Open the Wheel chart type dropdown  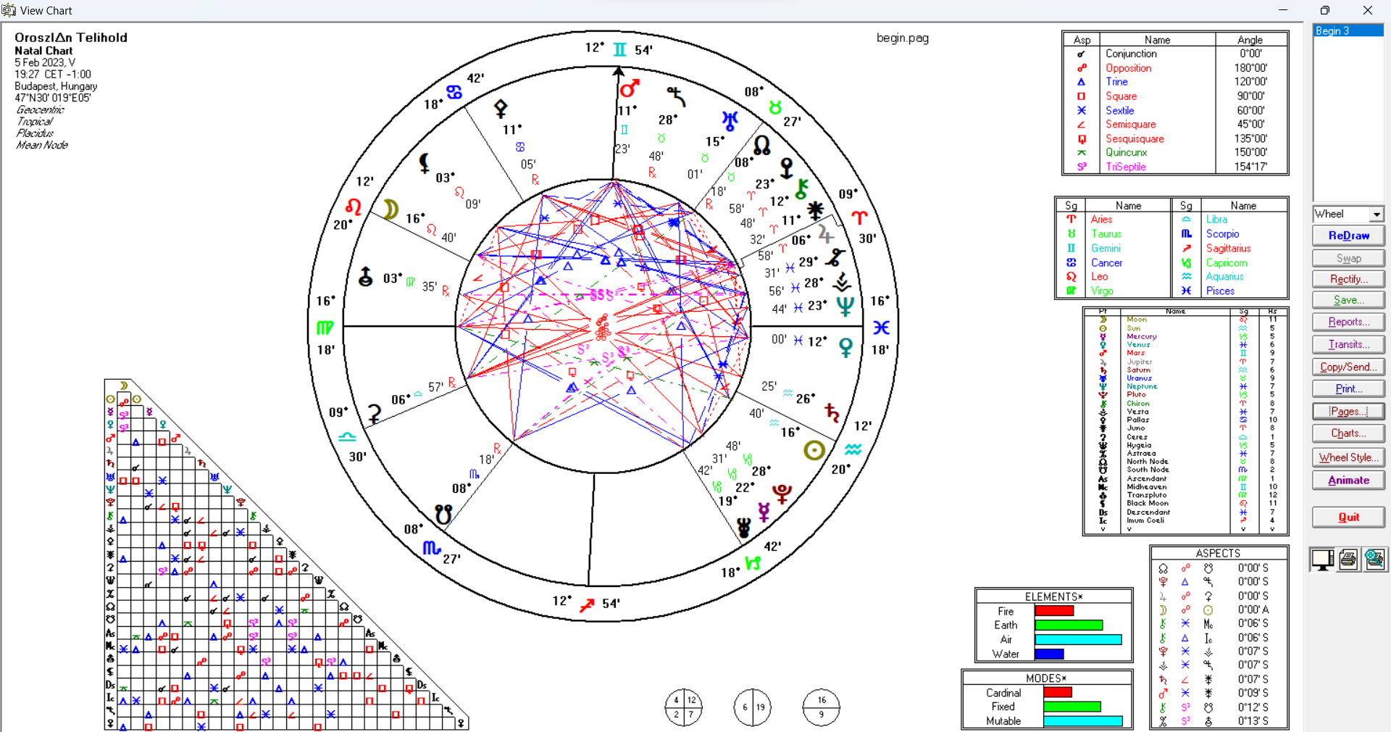click(x=1376, y=215)
